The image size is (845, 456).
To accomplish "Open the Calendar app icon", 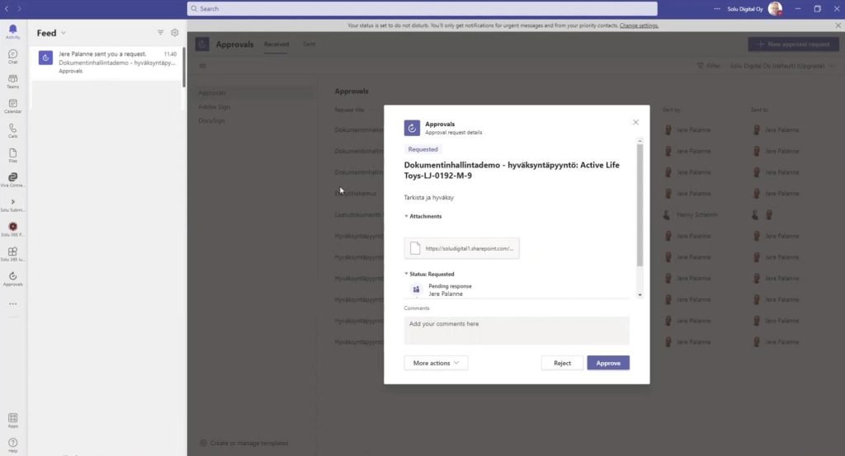I will pyautogui.click(x=12, y=106).
